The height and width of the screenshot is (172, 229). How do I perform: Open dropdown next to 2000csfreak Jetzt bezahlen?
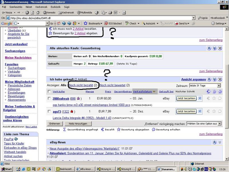coord(200,98)
